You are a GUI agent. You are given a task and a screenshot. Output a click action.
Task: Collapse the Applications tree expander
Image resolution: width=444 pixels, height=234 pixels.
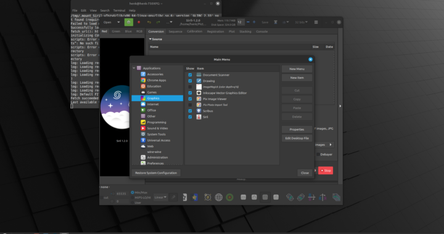coord(134,68)
